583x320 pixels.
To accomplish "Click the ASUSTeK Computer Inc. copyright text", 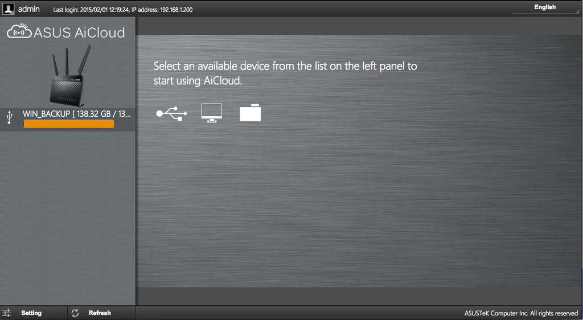I will tap(521, 313).
